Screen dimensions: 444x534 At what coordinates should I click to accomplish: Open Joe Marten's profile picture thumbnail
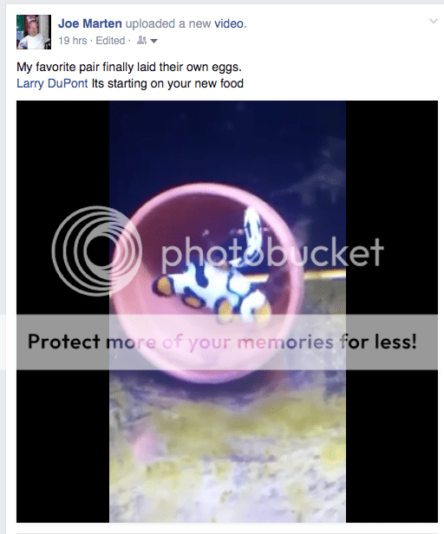pos(34,32)
